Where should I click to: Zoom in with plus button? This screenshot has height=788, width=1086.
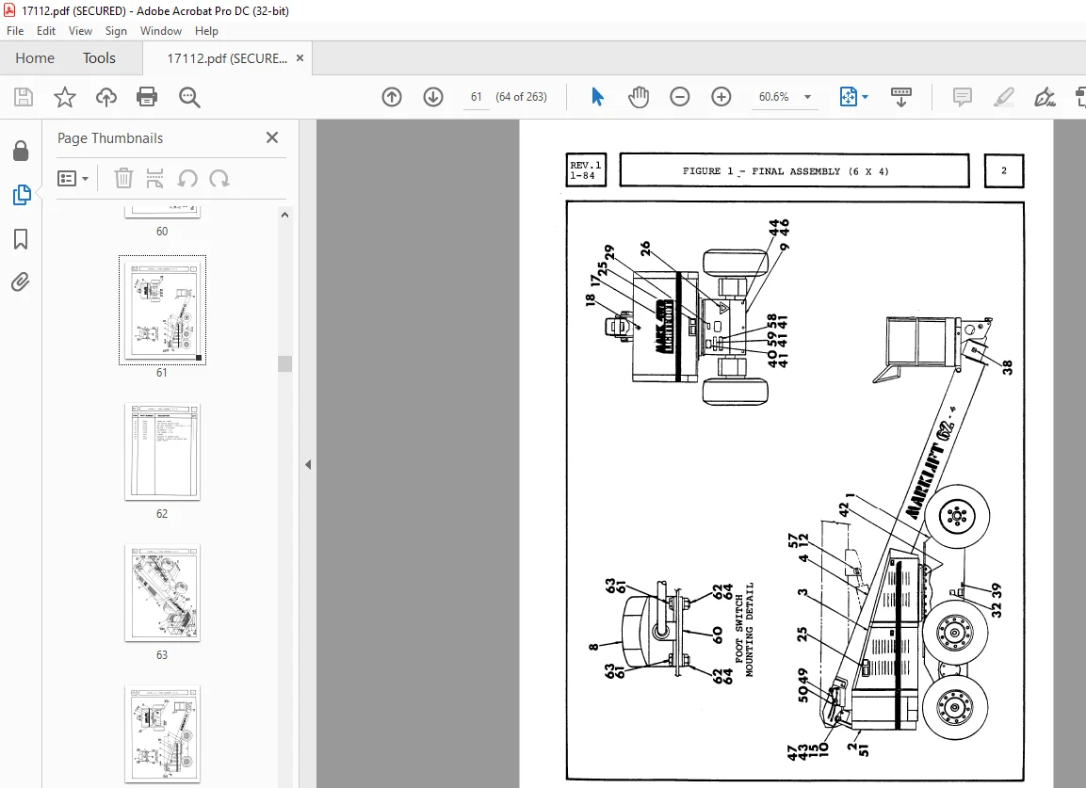point(721,97)
